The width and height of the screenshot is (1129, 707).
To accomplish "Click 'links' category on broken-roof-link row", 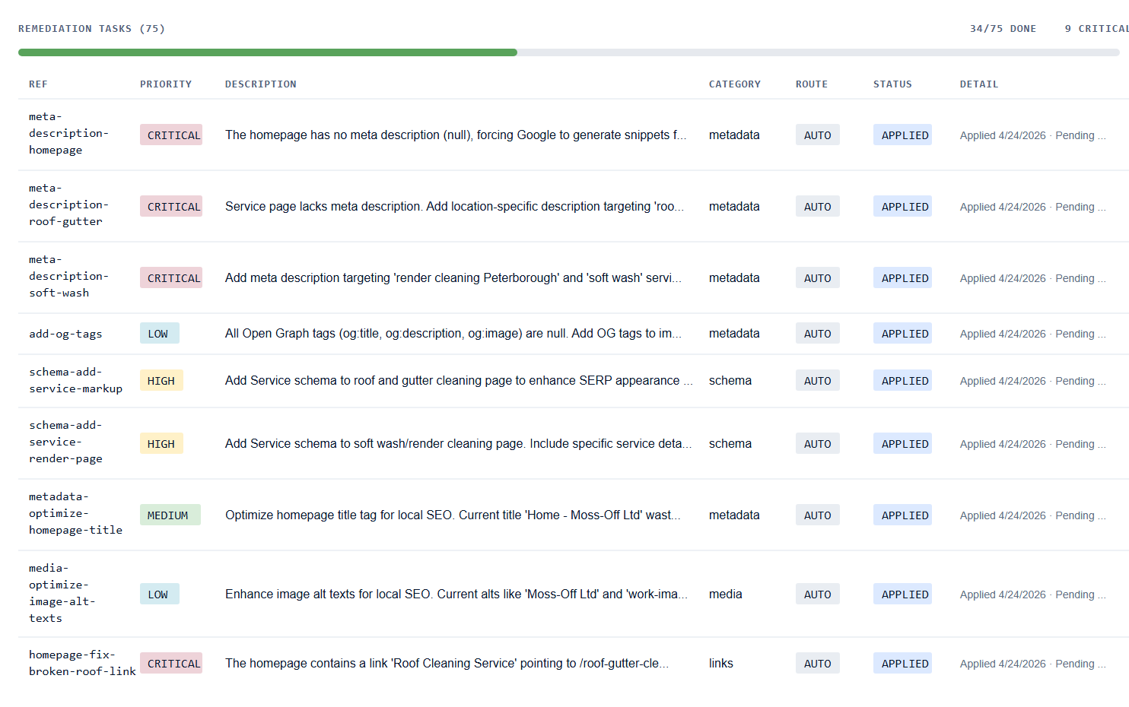I will point(721,663).
